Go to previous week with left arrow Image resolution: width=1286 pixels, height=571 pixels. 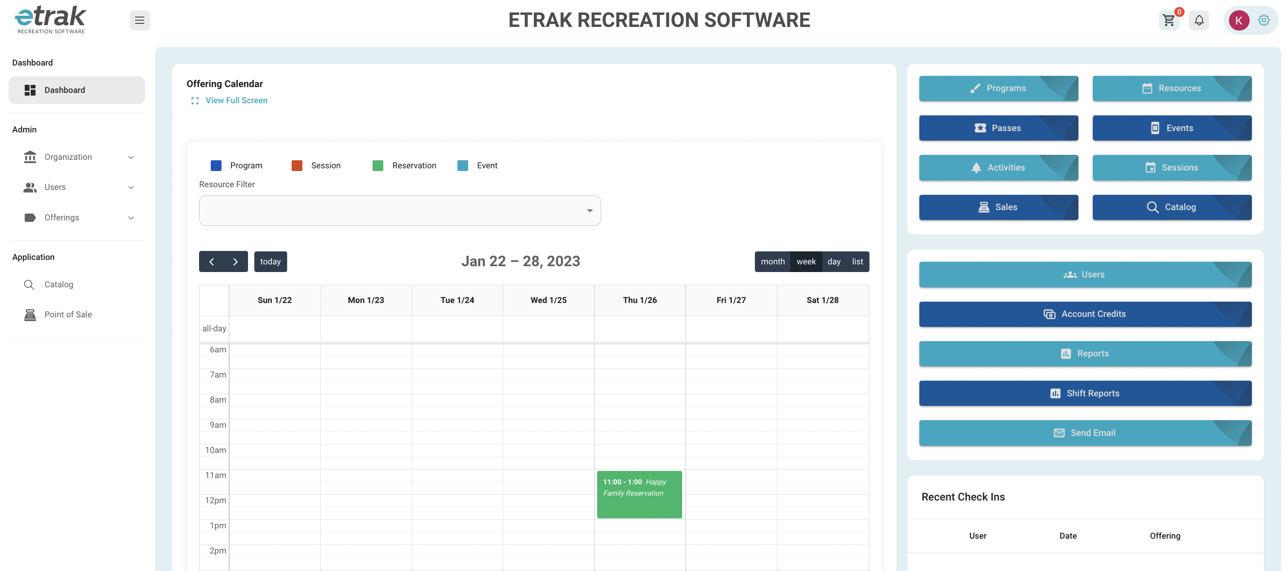(x=211, y=261)
